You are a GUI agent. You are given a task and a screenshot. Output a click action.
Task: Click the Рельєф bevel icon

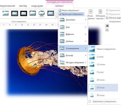62,55
